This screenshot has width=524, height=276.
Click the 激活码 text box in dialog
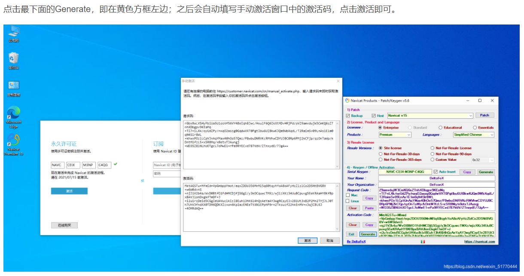tap(261, 208)
